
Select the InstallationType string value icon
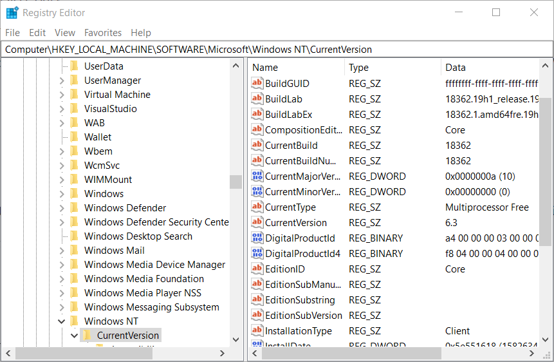click(257, 330)
